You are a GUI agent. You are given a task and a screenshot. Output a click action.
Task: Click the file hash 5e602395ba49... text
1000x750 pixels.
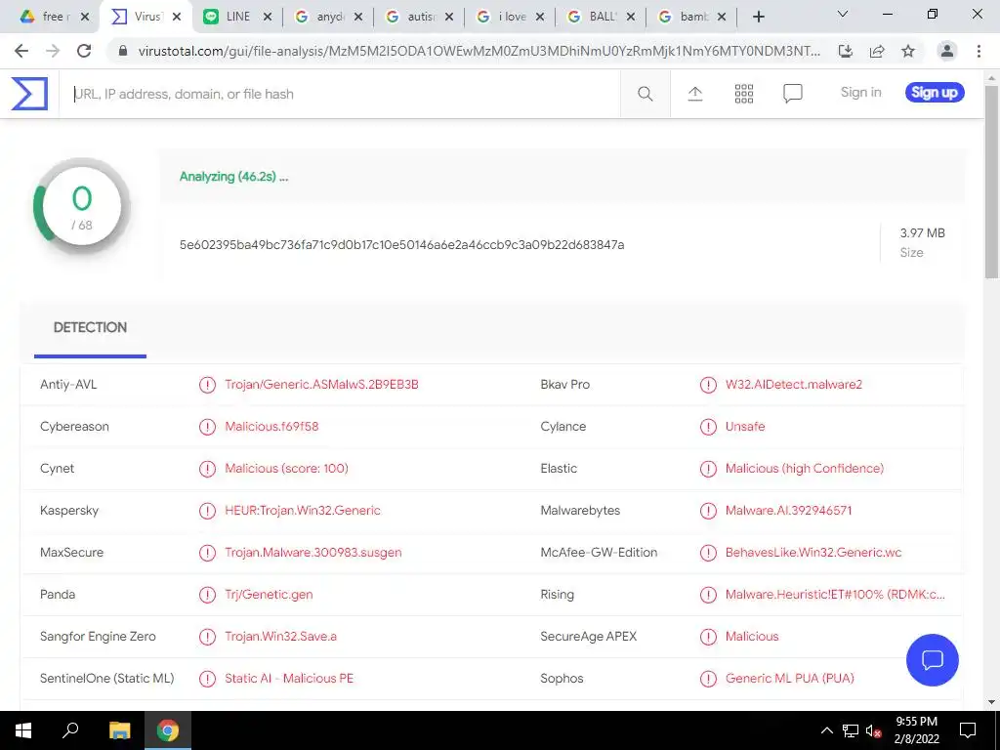point(401,245)
